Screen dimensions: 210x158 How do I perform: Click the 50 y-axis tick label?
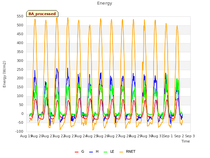[21, 105]
